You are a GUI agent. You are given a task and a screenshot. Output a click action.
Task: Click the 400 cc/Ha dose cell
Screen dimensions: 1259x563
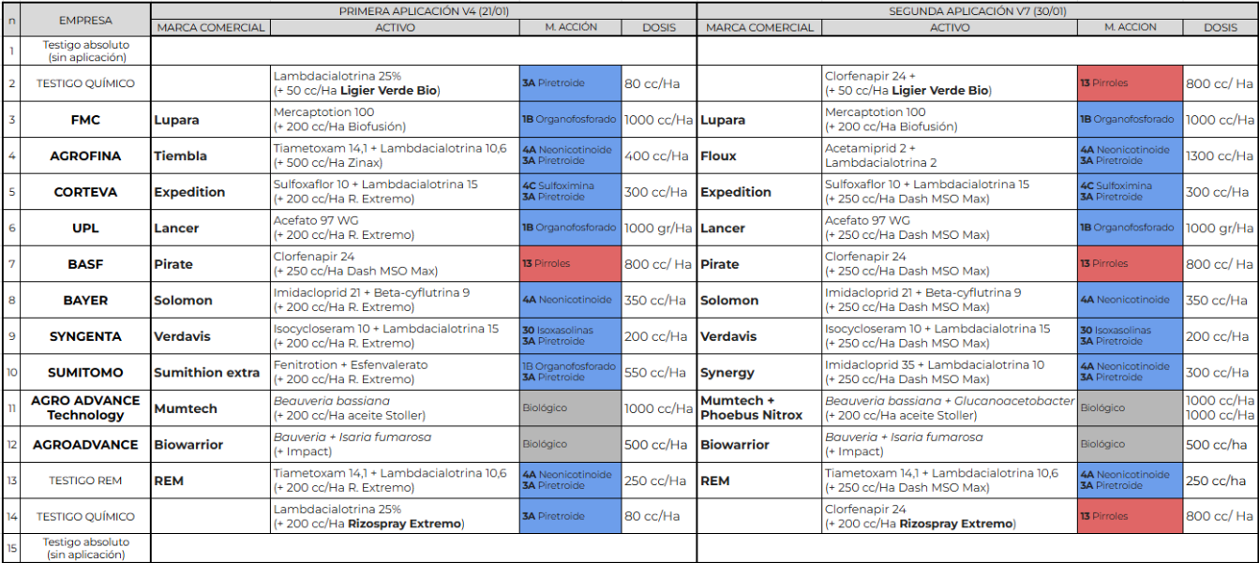tap(658, 156)
